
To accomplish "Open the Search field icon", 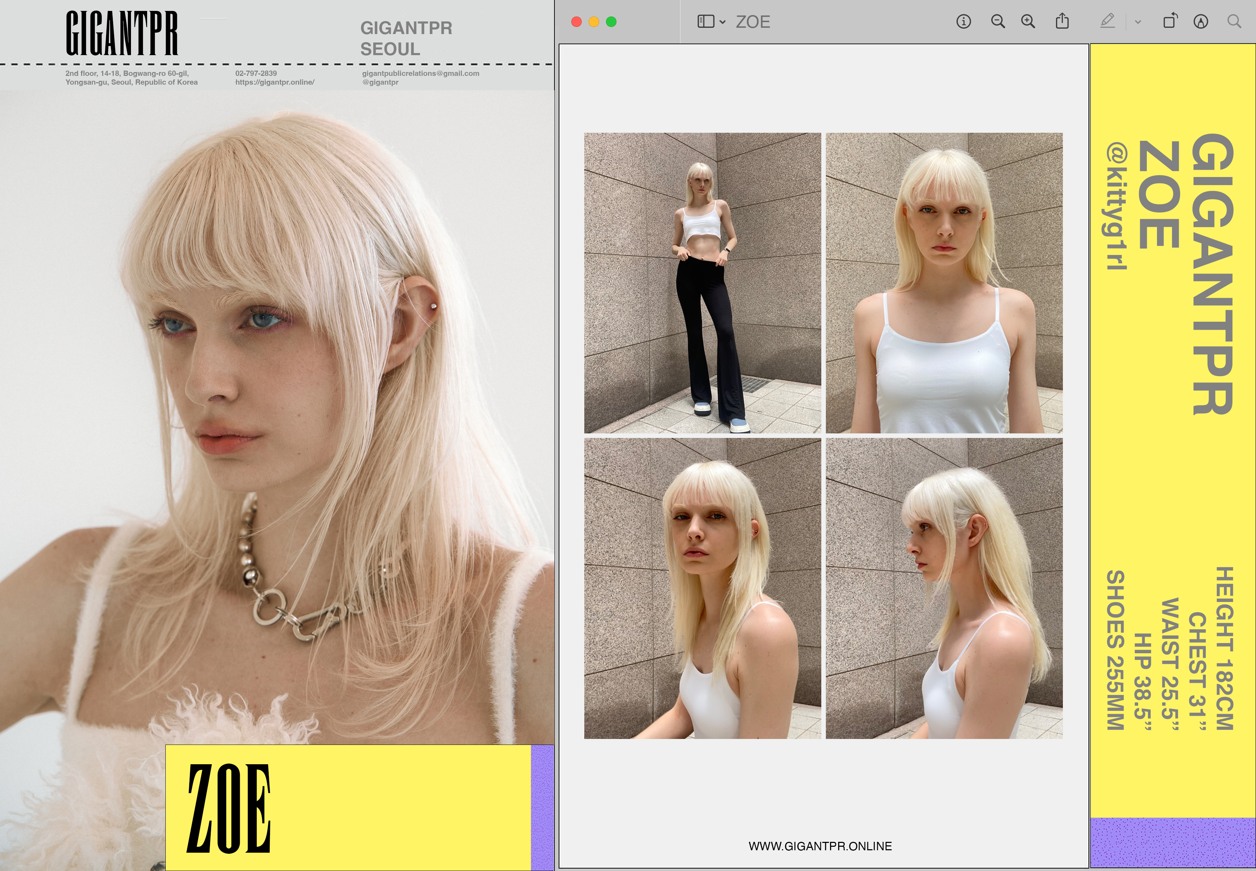I will pyautogui.click(x=1234, y=22).
